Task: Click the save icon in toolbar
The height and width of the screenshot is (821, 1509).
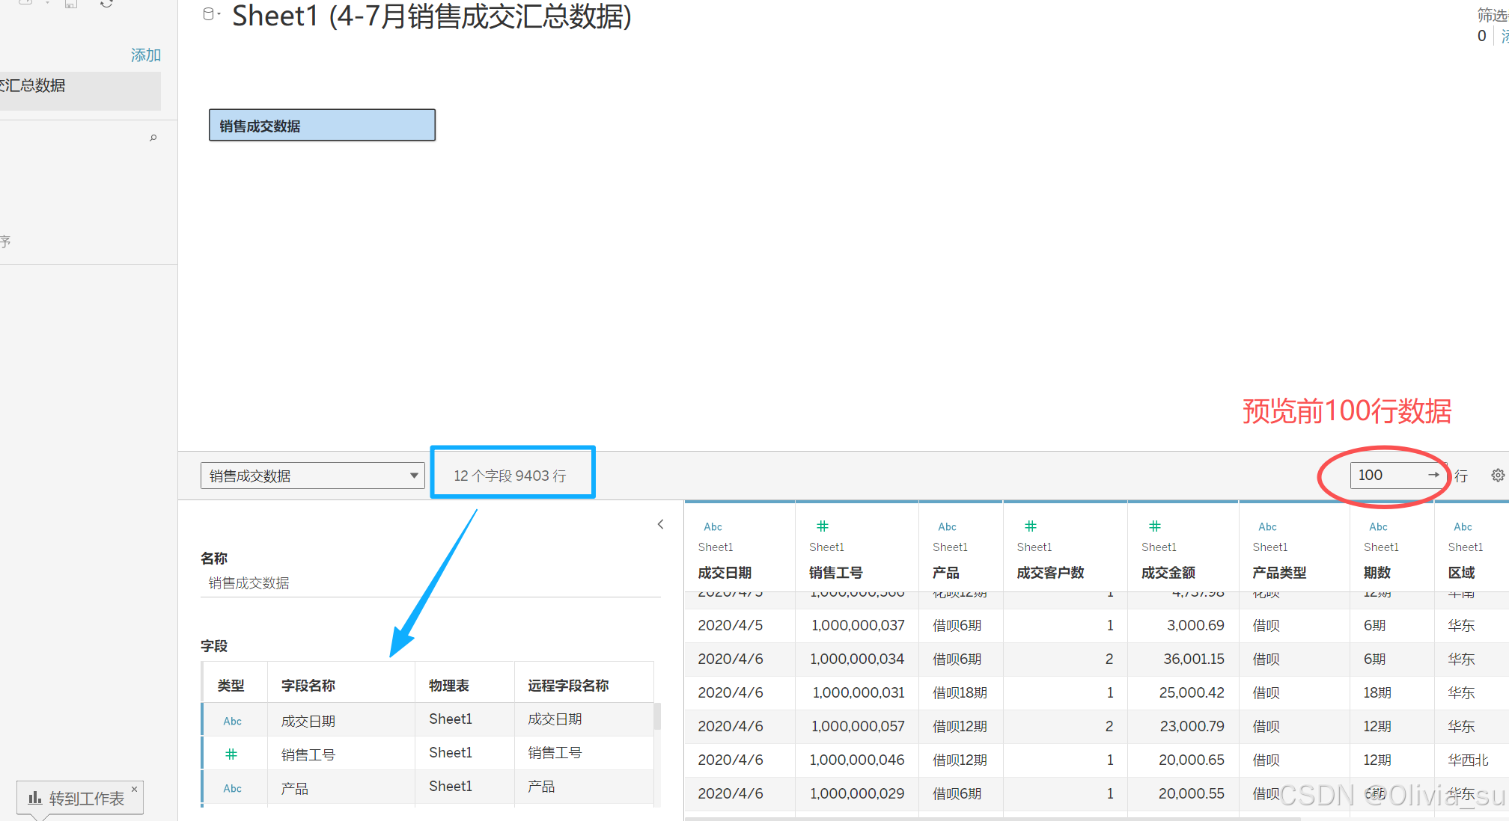Action: click(x=71, y=4)
